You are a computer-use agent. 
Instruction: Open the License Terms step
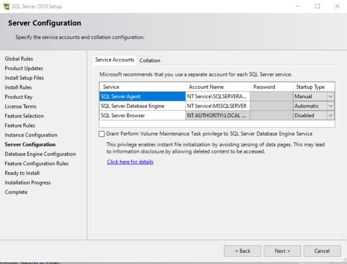coord(21,106)
